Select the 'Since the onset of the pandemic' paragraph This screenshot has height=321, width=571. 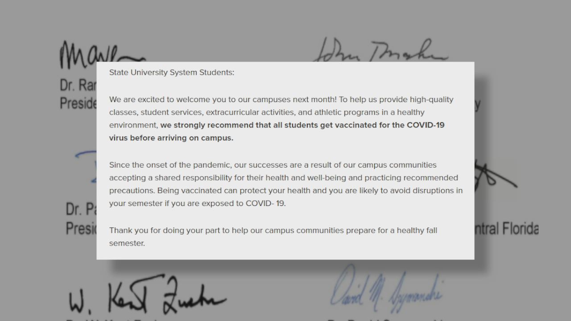(286, 184)
